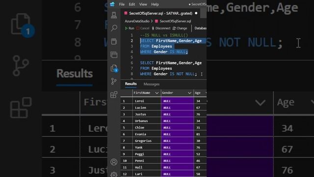The height and width of the screenshot is (177, 314).
Task: Click the Azure Data Studio logo icon
Action: click(x=112, y=4)
